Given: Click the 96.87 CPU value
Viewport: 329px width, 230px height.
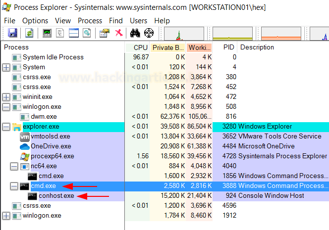Looking at the screenshot, I should [141, 57].
